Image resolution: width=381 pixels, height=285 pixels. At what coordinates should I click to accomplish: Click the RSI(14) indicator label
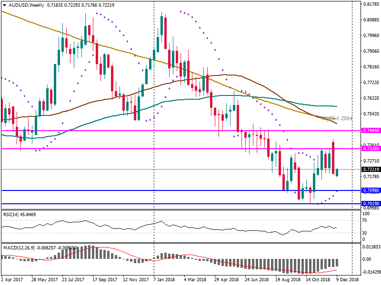(12, 215)
